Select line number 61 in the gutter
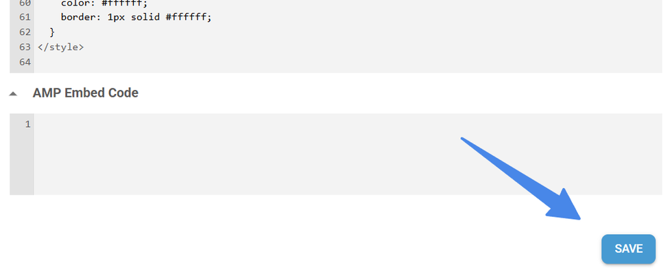Viewport: 672px width, 278px height. click(x=25, y=17)
